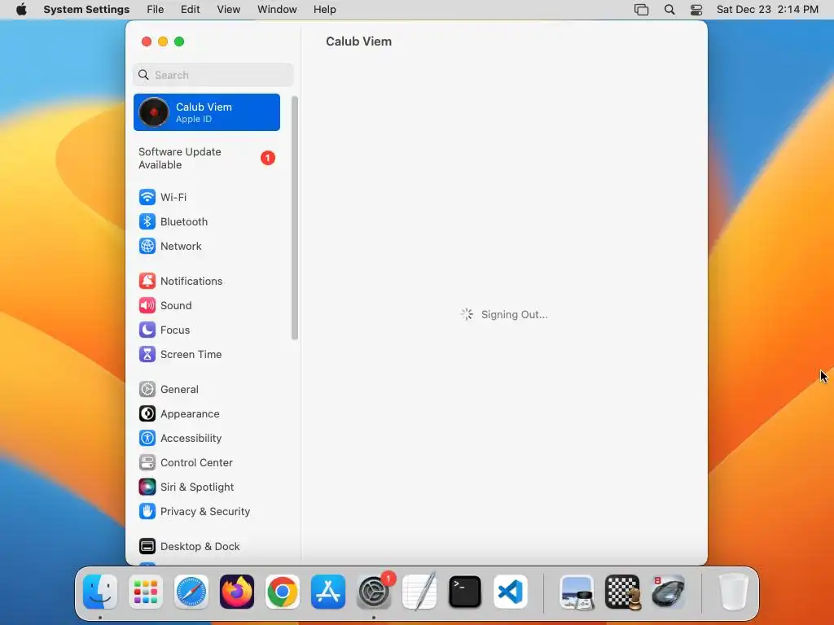Close the System Settings window
Screen dimensions: 834x625
click(x=147, y=42)
